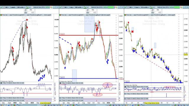Toggle aaa PriceZeroLagBuy01 indicator in daily chart
This screenshot has width=189, height=106.
pyautogui.click(x=93, y=15)
